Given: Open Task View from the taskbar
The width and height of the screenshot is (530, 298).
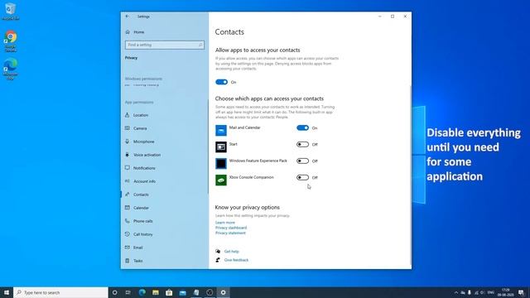Looking at the screenshot, I should 128,292.
